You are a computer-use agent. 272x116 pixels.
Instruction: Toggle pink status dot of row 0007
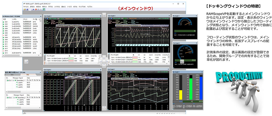[3, 35]
